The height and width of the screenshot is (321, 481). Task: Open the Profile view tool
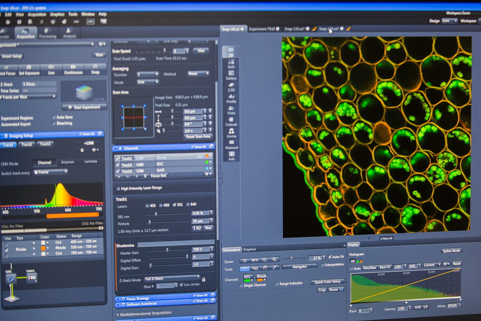tap(231, 99)
